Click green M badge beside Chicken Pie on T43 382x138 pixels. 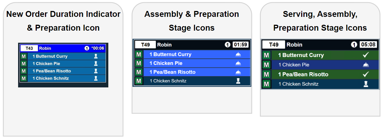point(24,64)
